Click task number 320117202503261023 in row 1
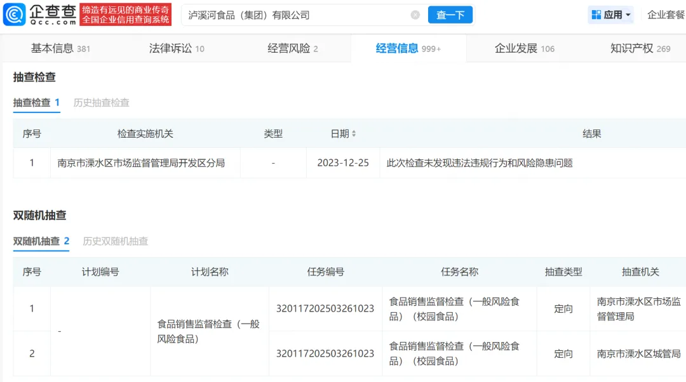The width and height of the screenshot is (686, 382). point(325,308)
